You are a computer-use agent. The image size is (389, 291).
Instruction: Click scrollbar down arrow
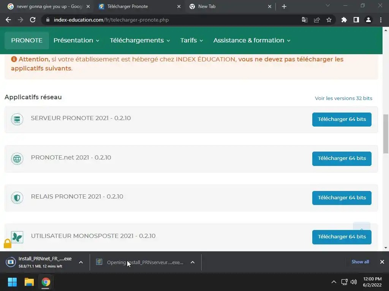(386, 248)
